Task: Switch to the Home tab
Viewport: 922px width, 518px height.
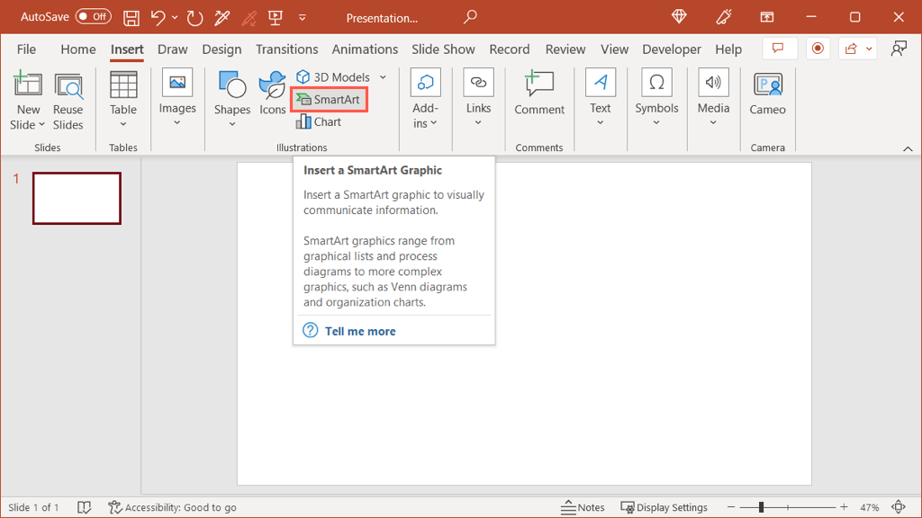Action: 77,49
